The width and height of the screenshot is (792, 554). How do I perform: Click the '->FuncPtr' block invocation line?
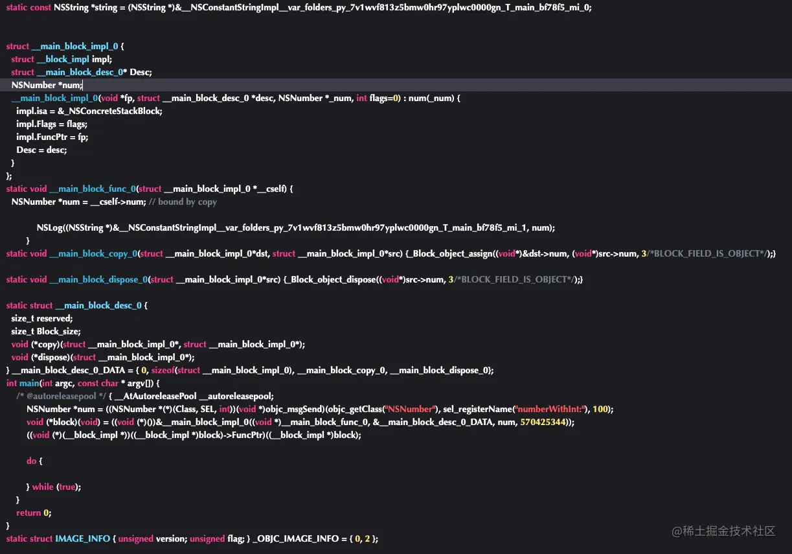(x=194, y=435)
